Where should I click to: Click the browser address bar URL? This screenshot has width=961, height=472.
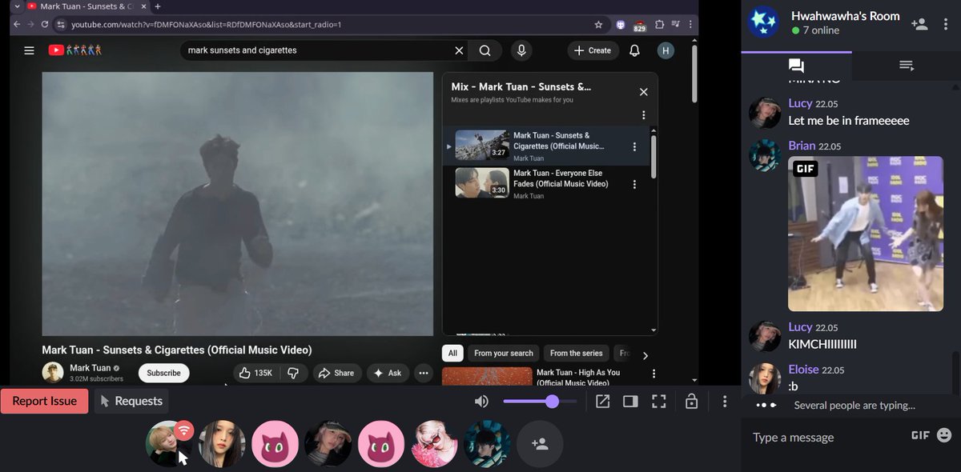(x=207, y=25)
